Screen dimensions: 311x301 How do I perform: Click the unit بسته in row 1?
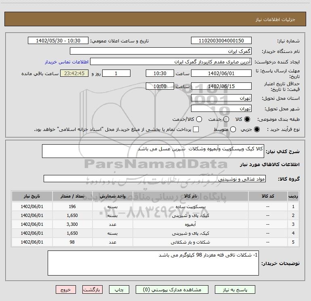tap(112, 207)
